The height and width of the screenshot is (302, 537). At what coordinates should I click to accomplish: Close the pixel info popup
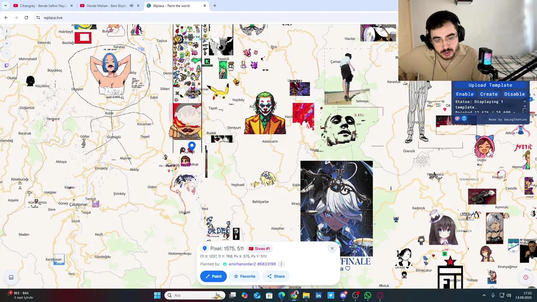point(332,248)
